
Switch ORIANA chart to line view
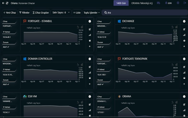coord(172,102)
